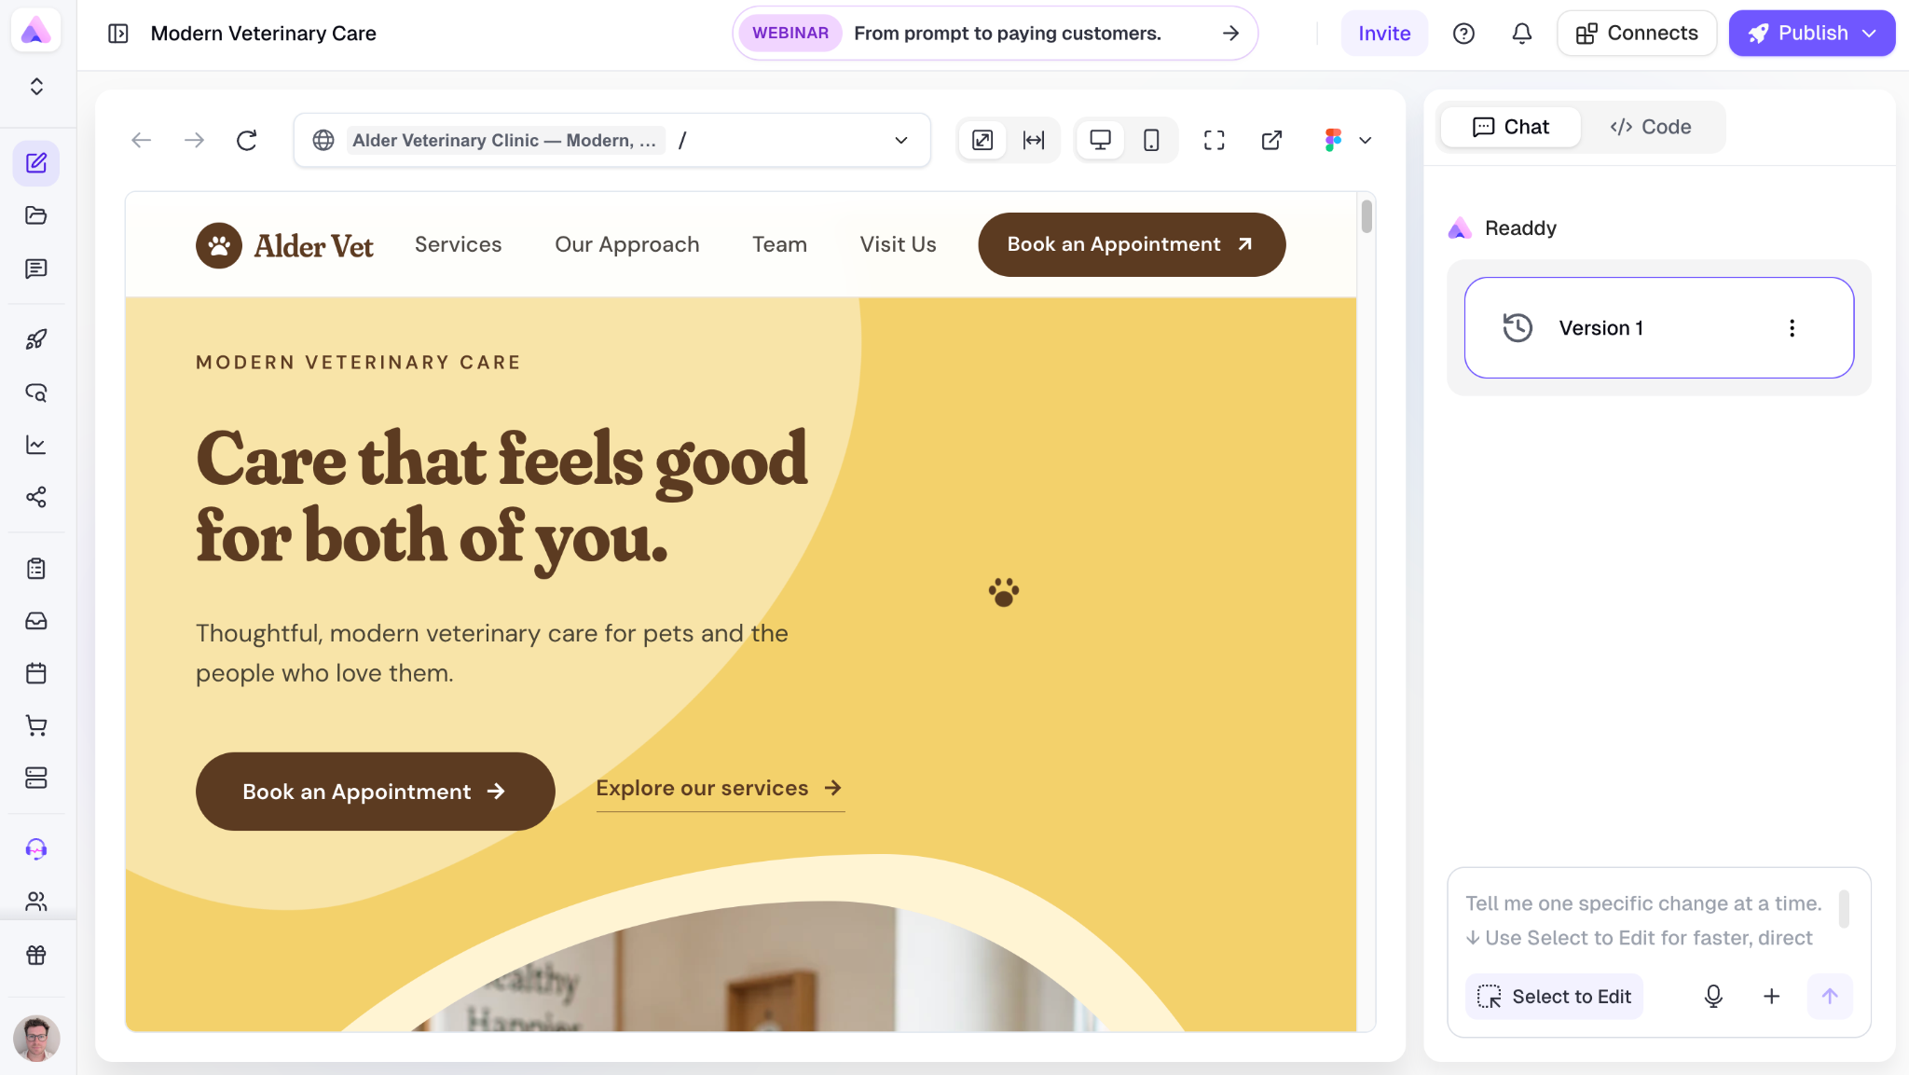1909x1075 pixels.
Task: Go back with the preview back arrow
Action: (x=141, y=140)
